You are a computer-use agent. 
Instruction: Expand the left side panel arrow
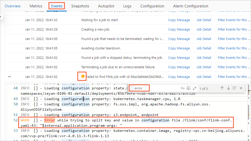click(x=1, y=17)
